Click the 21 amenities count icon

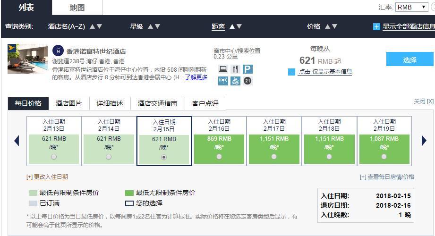coord(247,81)
